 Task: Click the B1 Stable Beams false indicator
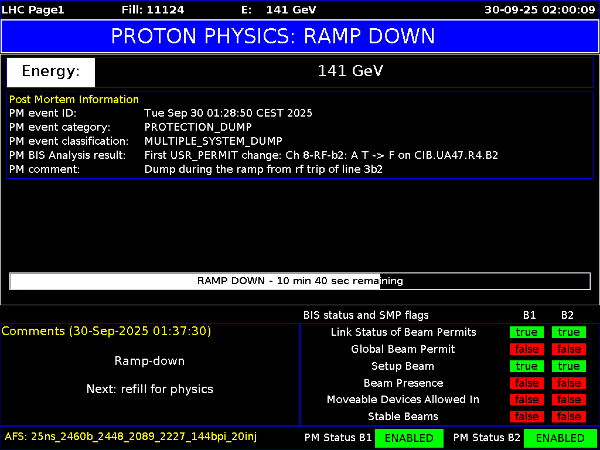[526, 417]
